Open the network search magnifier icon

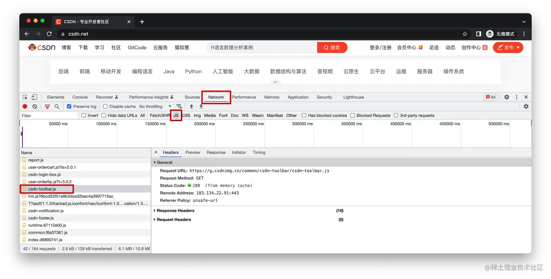tap(57, 106)
